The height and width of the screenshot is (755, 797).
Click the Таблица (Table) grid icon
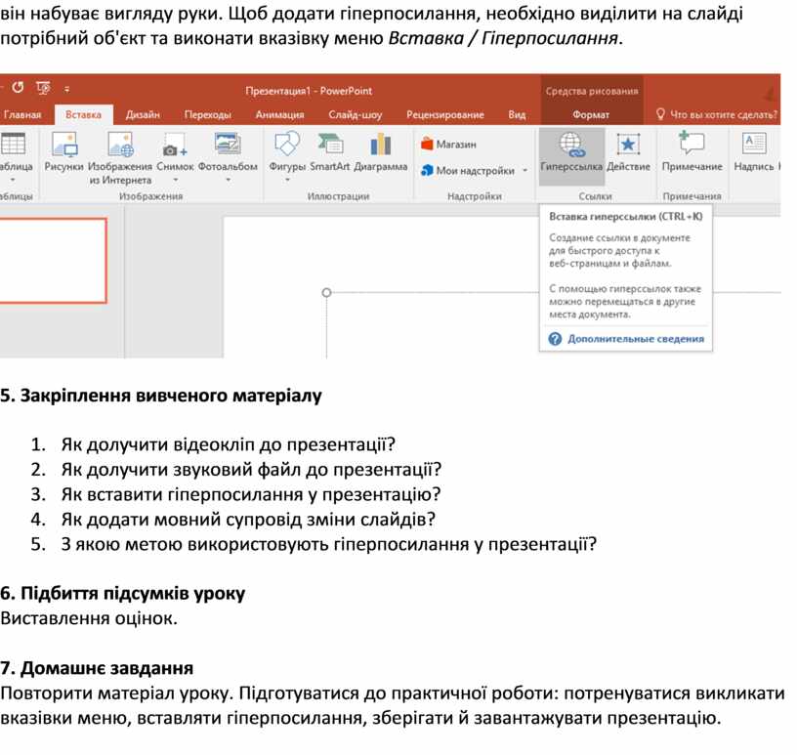point(14,144)
